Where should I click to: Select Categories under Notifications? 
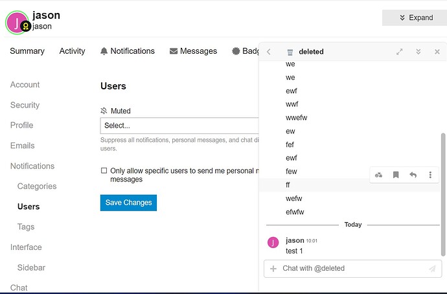(x=37, y=187)
